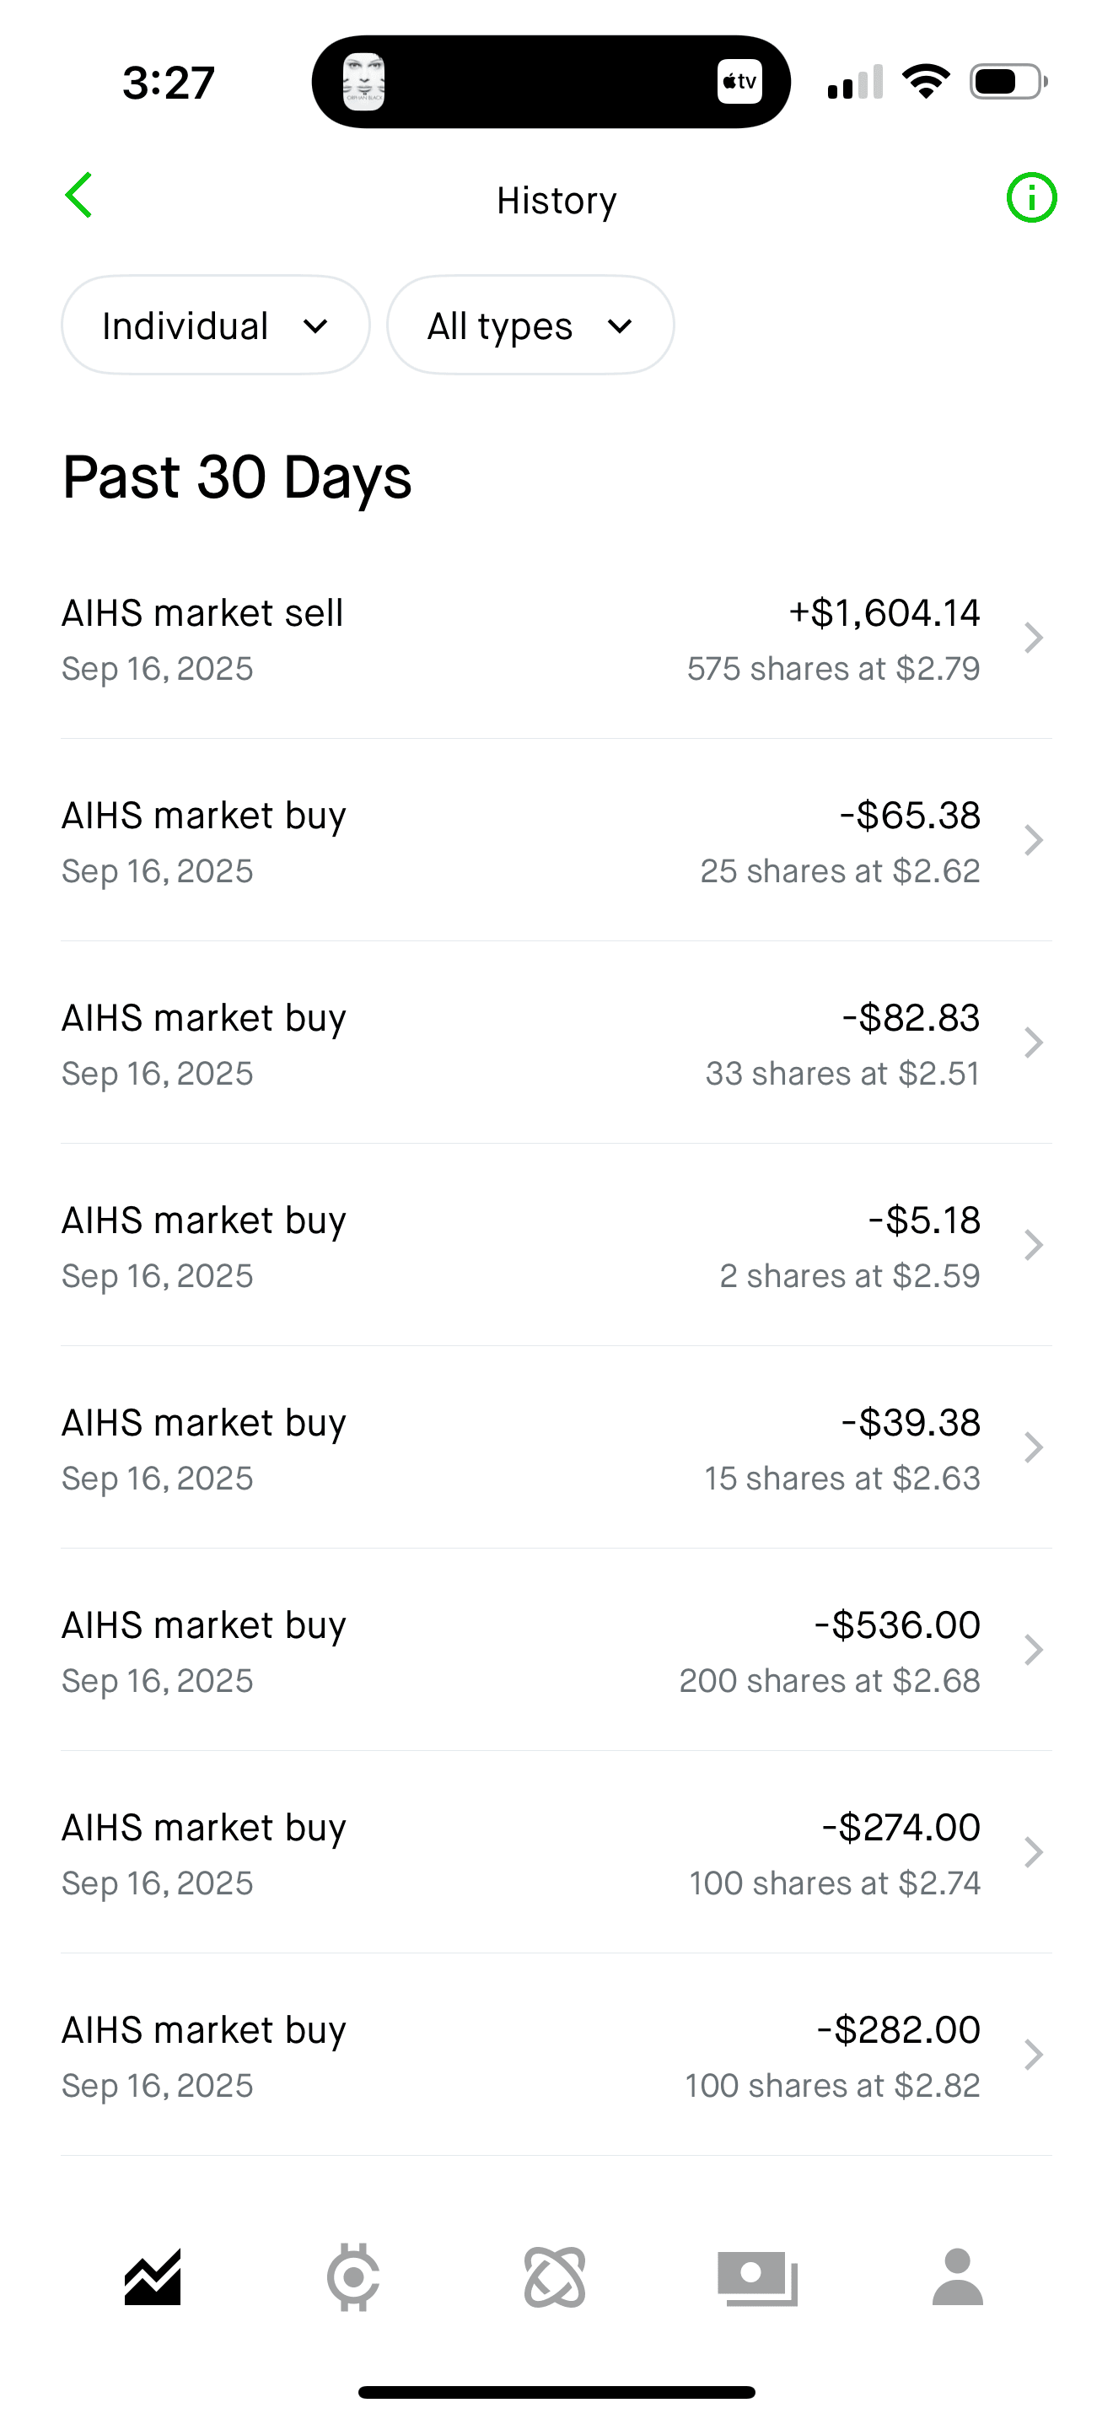The width and height of the screenshot is (1113, 2419).
Task: Tap the green back arrow
Action: pos(78,196)
